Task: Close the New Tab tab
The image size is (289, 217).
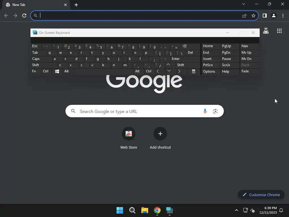Action: click(x=65, y=5)
